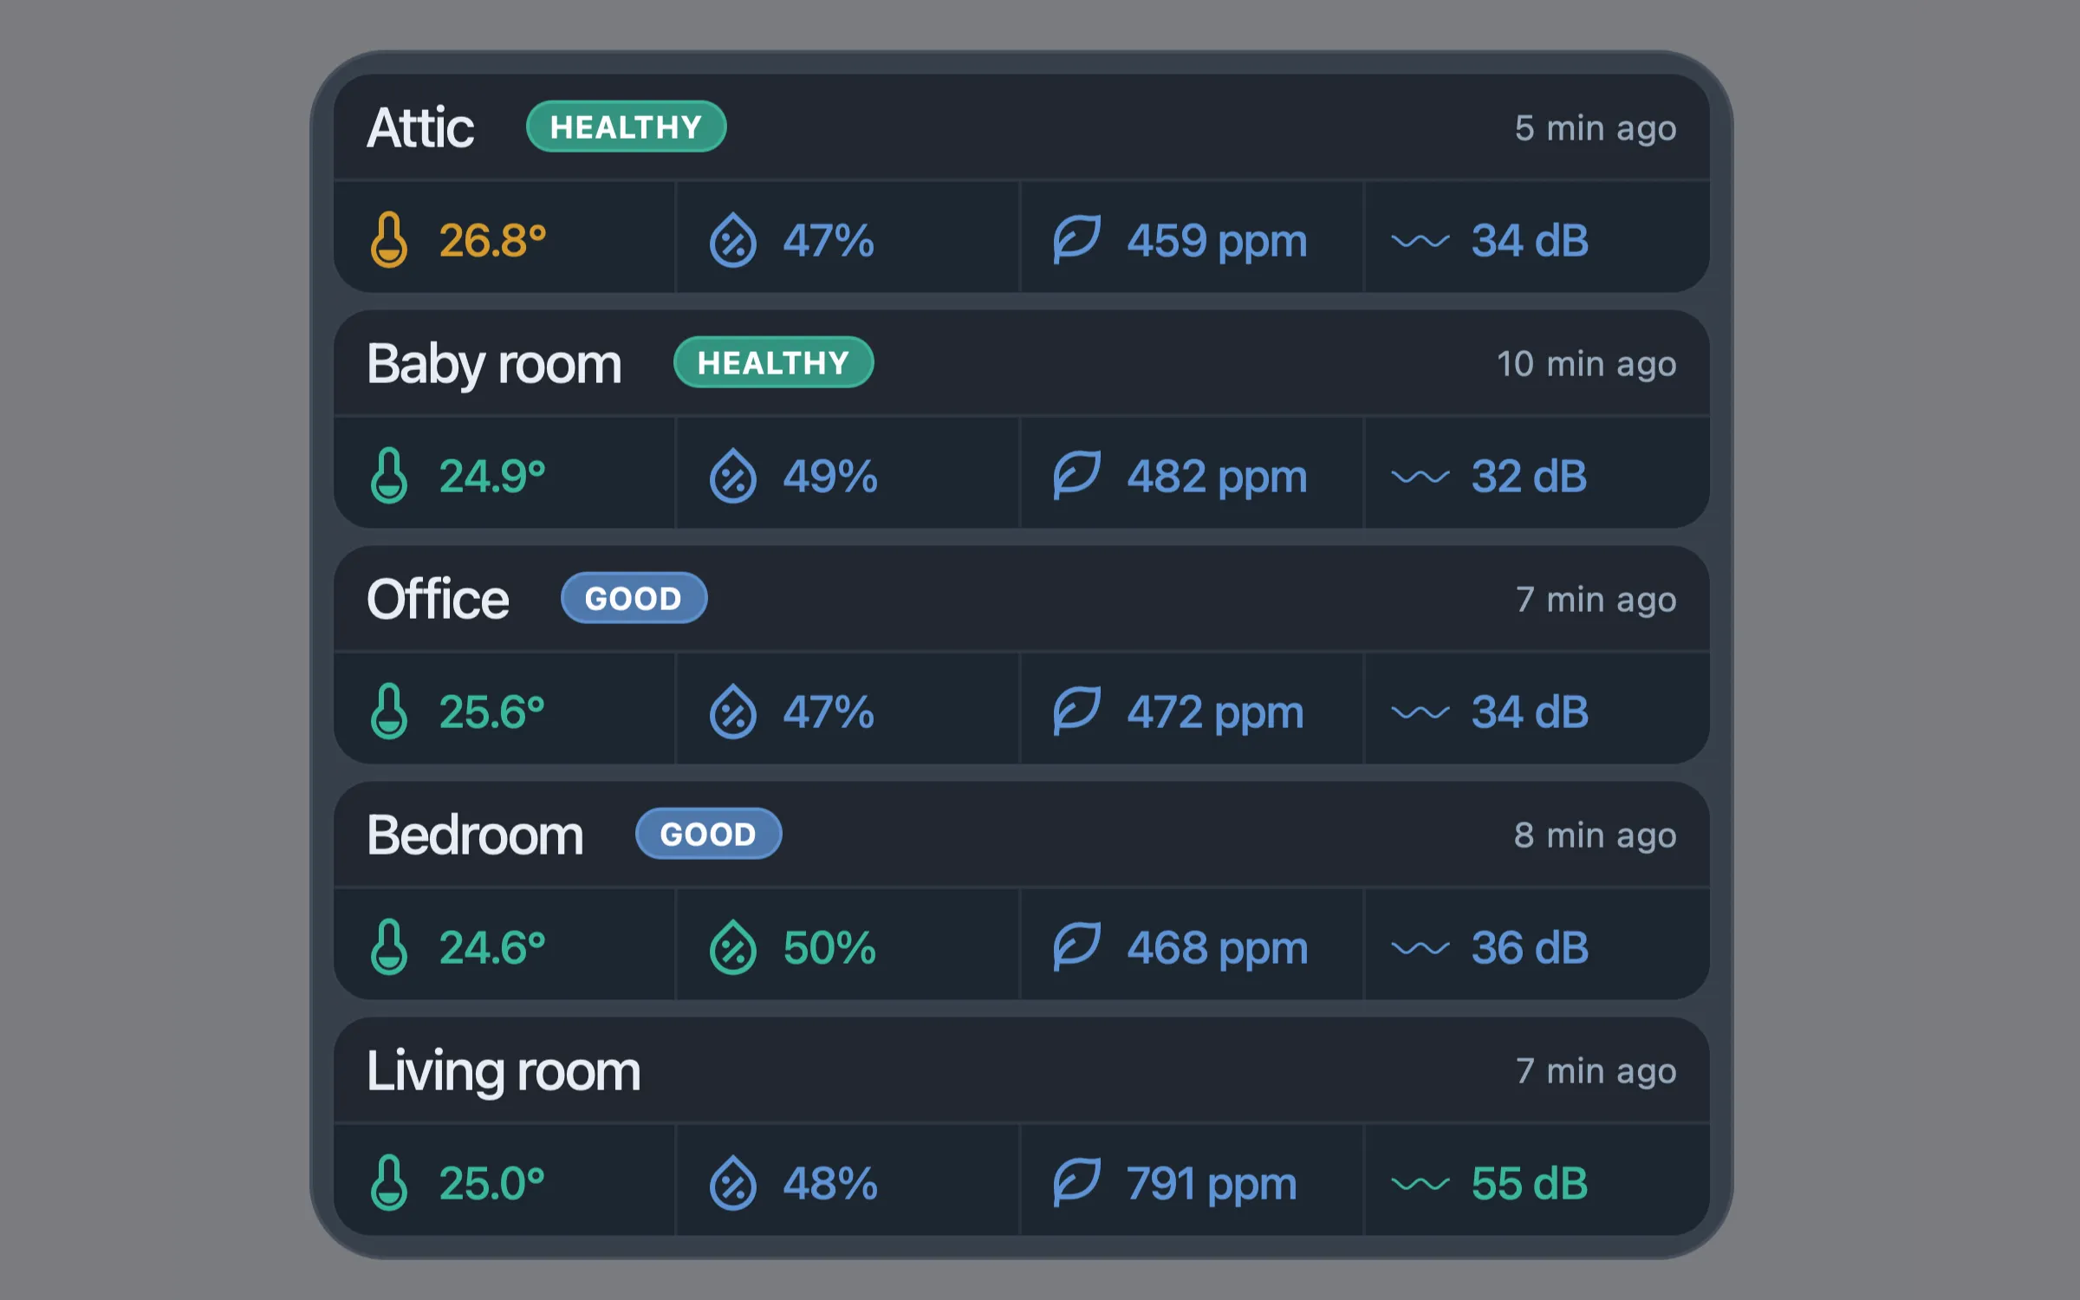The height and width of the screenshot is (1300, 2080).
Task: Click the Office humidity droplet icon
Action: point(733,712)
